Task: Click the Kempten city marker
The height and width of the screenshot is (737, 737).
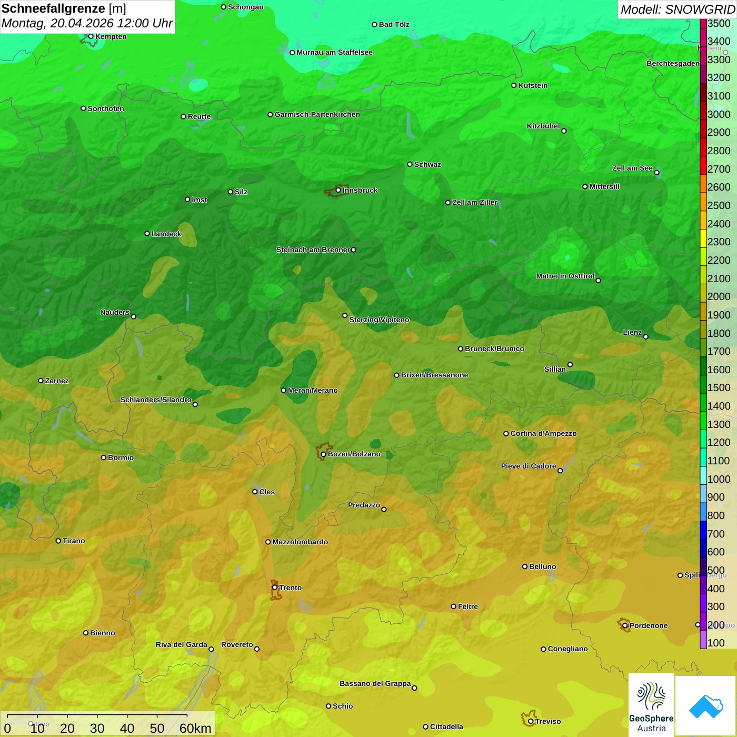Action: 91,36
